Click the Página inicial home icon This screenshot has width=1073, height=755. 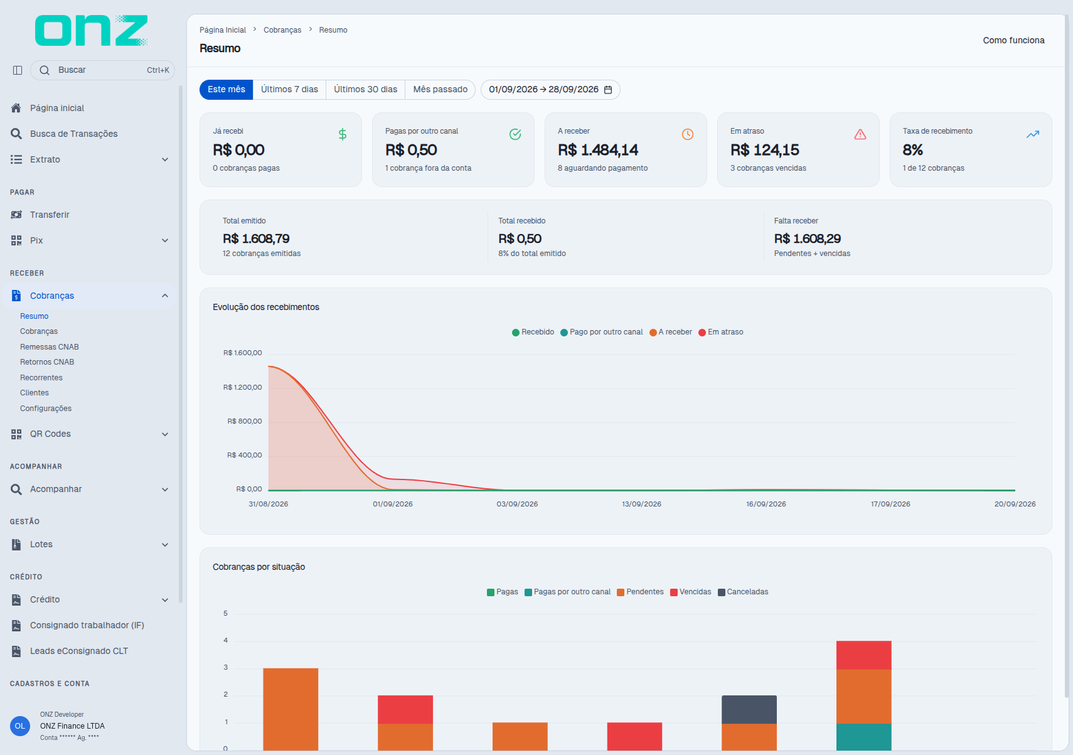point(16,108)
